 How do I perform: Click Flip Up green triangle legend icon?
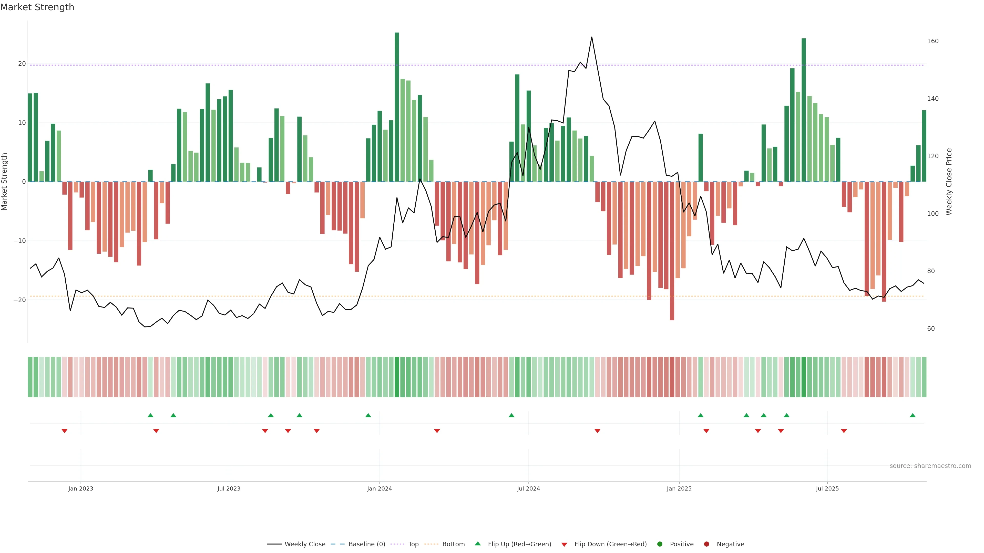(x=477, y=544)
